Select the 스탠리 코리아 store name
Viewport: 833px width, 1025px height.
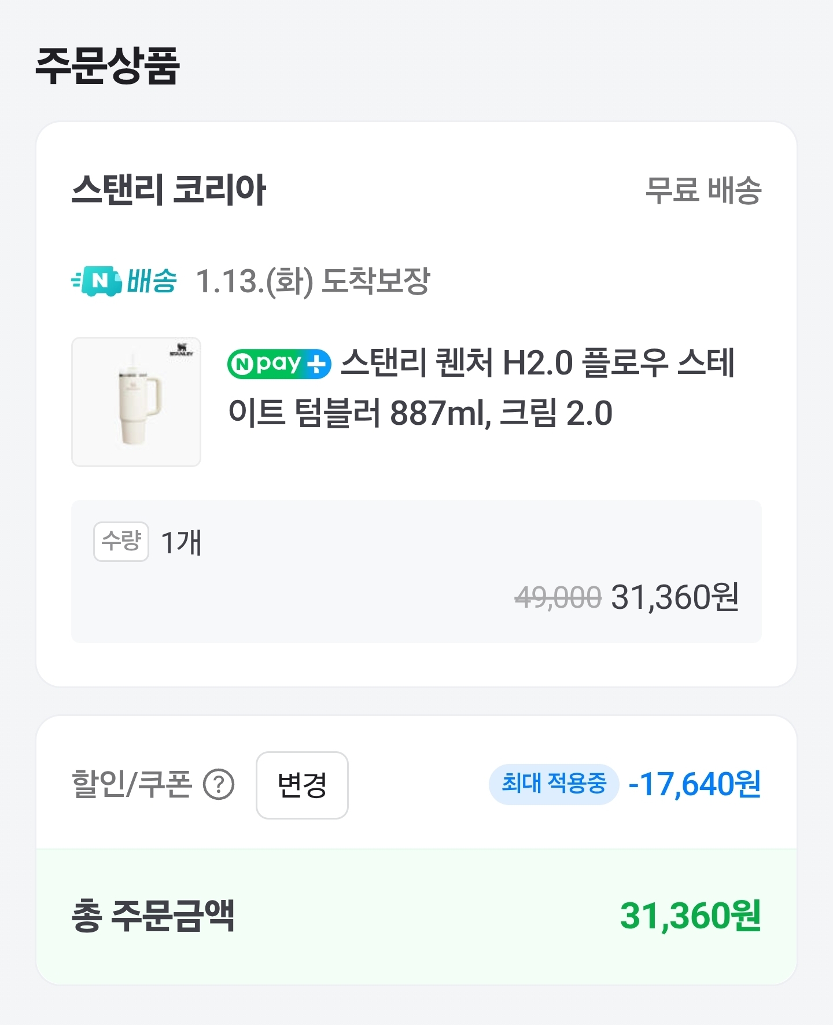tap(168, 190)
